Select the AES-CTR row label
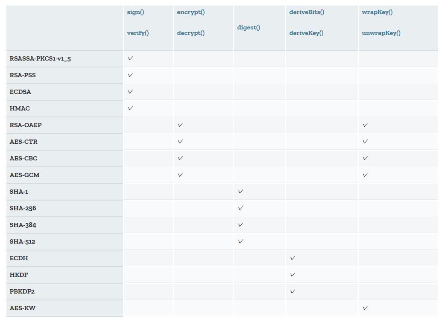Viewport: 442px width, 320px height. (x=23, y=142)
